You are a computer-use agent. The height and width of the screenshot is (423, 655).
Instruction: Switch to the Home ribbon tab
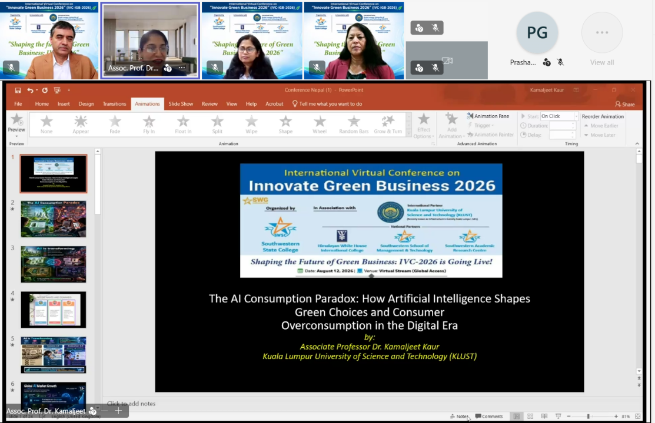point(42,104)
